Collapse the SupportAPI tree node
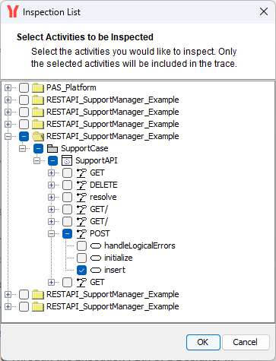 (37, 160)
